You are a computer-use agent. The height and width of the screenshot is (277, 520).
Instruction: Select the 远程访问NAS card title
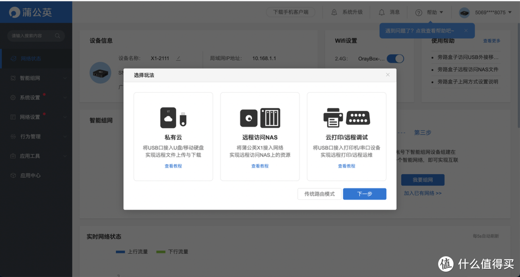coord(260,137)
